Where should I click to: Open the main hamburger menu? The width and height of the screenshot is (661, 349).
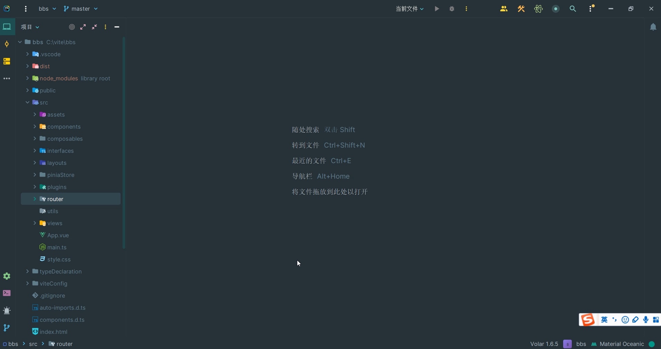coord(26,9)
